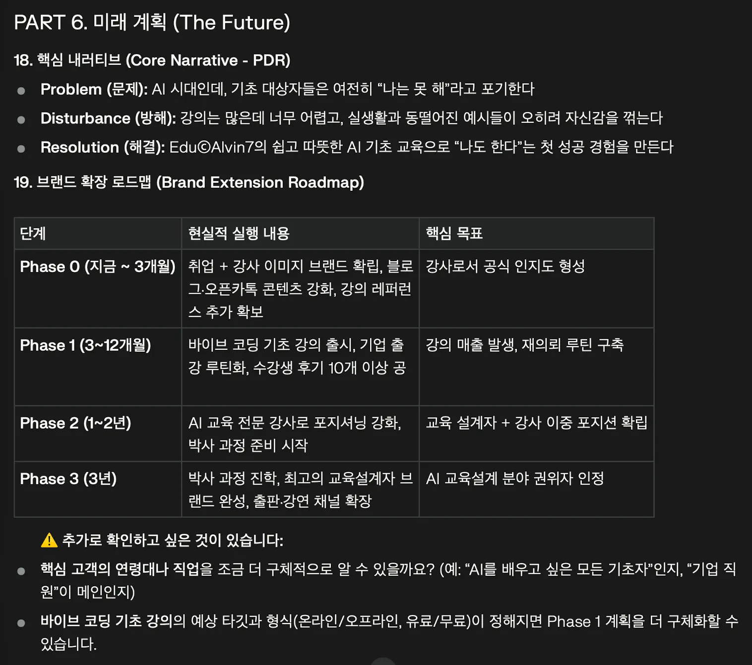The height and width of the screenshot is (665, 752).
Task: Click the bullet before Disturbance (방해)
Action: 21,119
